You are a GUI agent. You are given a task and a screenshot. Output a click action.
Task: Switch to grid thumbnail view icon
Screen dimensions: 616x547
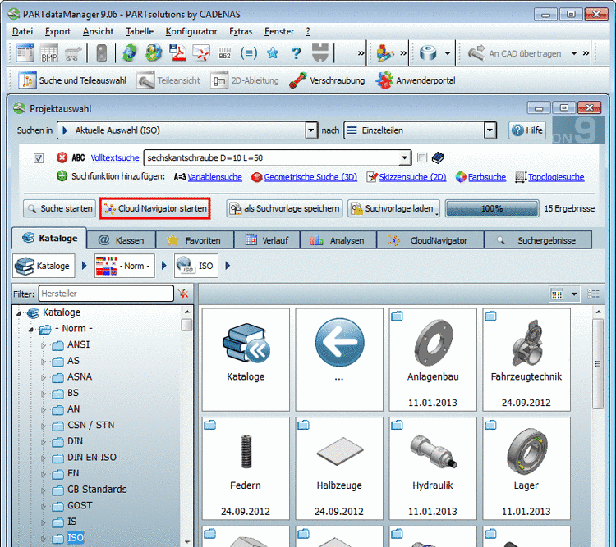557,294
